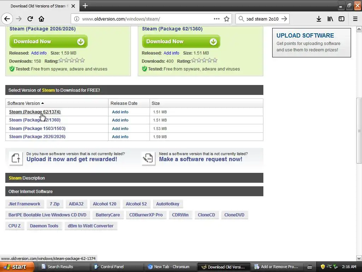Open the CPU Z tag
This screenshot has width=362, height=272.
[14, 226]
